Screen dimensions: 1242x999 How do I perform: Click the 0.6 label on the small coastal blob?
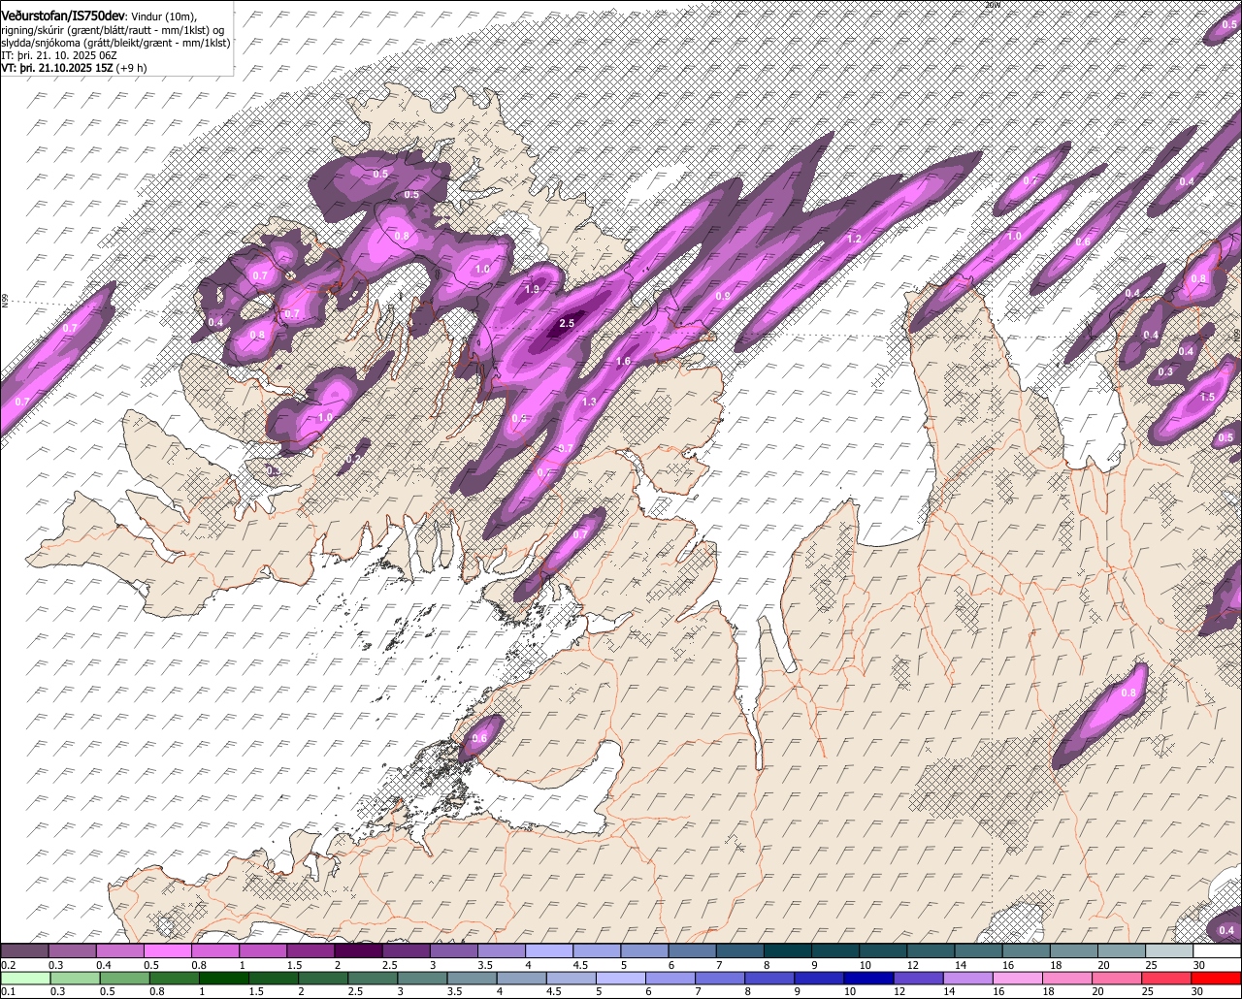point(479,738)
